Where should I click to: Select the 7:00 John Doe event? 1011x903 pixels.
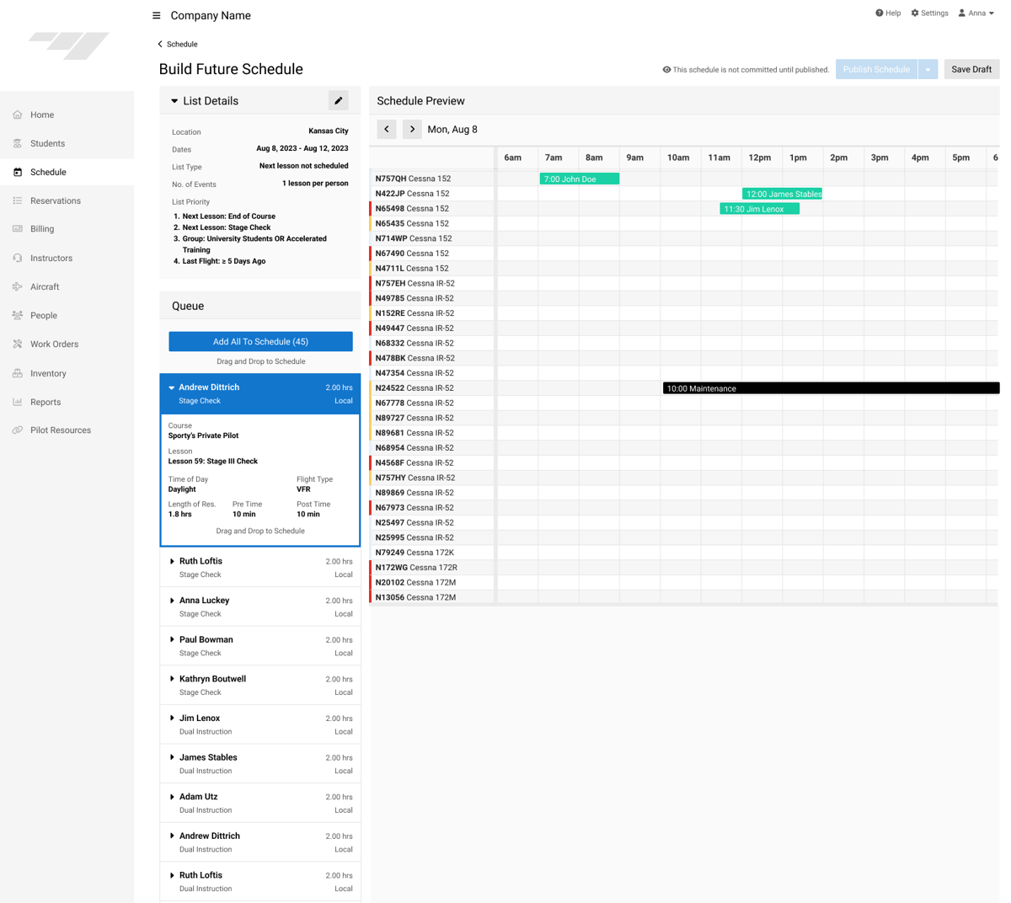click(579, 179)
